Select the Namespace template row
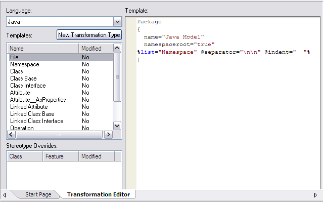The width and height of the screenshot is (323, 202). coord(61,64)
